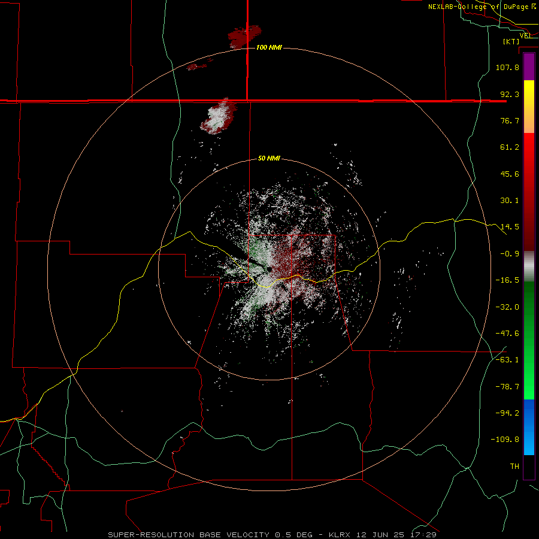539x539 pixels.
Task: Select the -109.8 legend value
Action: pos(505,440)
